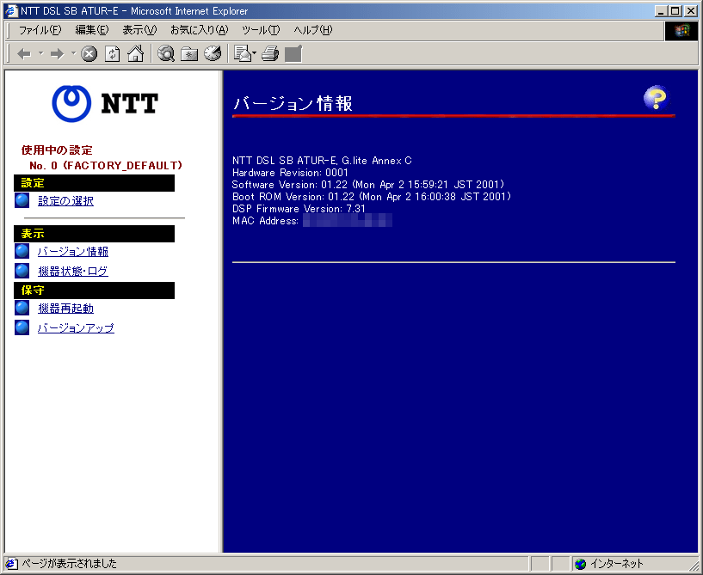
Task: Click the page icon in the status bar
Action: pos(12,563)
